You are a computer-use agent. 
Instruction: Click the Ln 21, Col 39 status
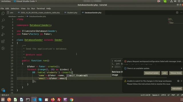(x=145, y=95)
